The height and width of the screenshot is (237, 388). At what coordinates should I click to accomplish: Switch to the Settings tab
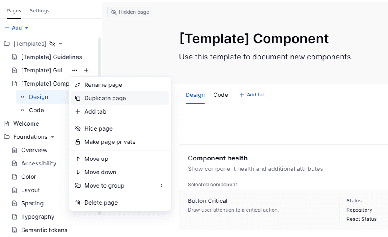[39, 11]
